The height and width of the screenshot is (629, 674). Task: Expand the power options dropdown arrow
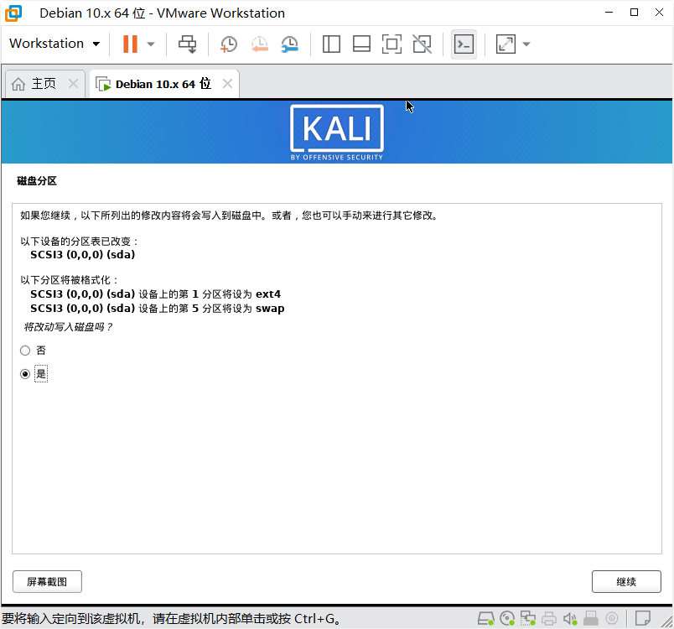click(150, 44)
